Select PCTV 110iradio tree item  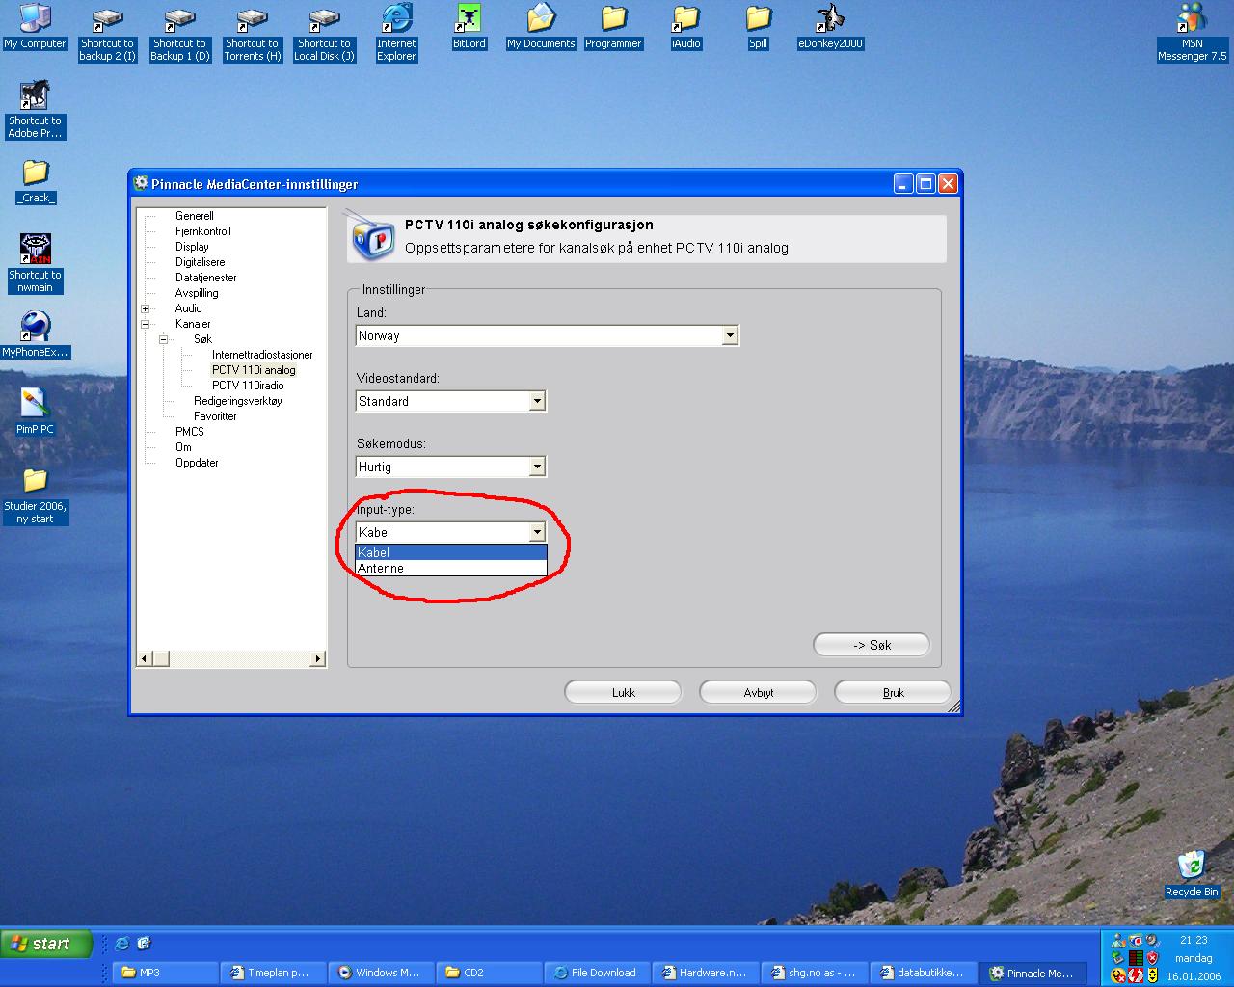pos(248,386)
